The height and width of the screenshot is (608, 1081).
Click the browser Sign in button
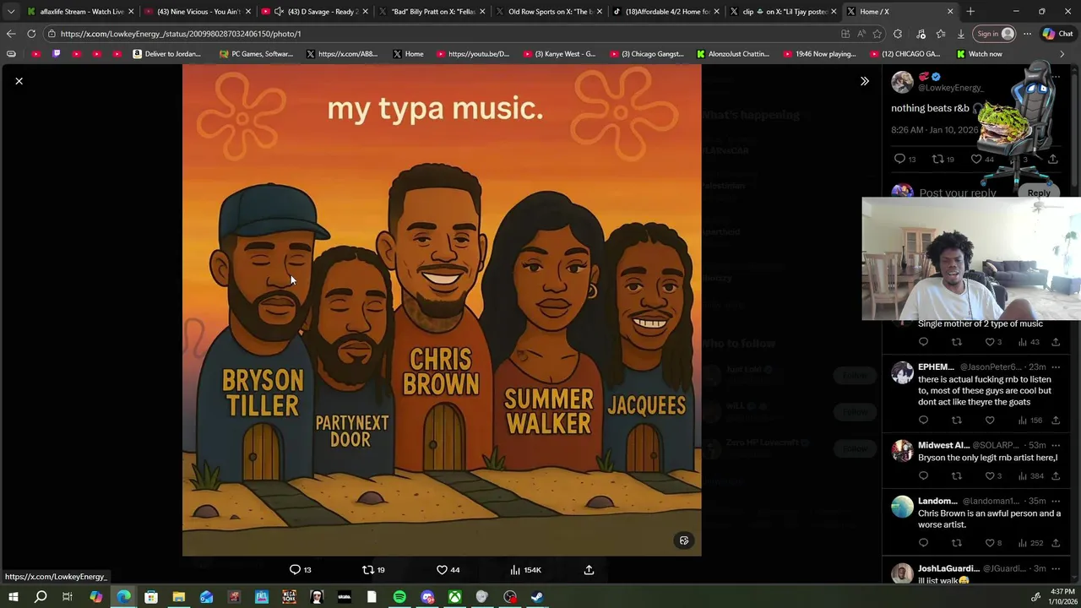[x=995, y=34]
